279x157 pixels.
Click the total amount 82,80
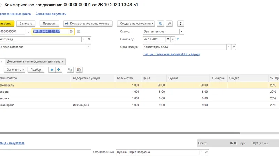click(x=234, y=143)
